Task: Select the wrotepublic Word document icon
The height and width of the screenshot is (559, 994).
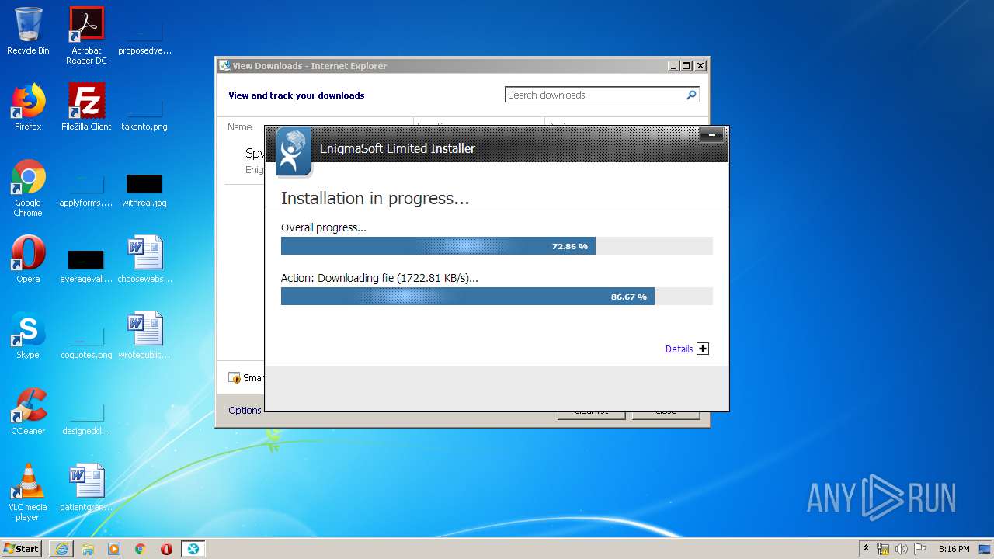Action: (x=144, y=335)
